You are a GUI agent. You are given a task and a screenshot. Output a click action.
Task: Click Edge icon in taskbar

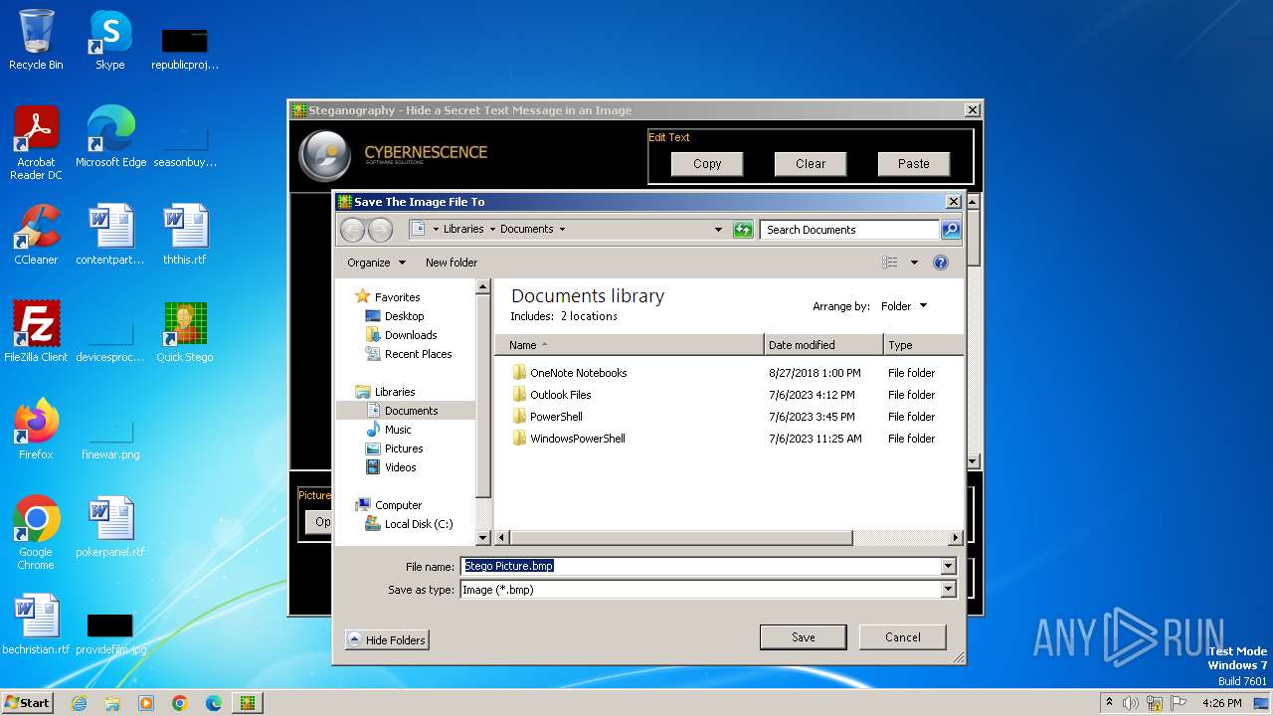(x=214, y=703)
